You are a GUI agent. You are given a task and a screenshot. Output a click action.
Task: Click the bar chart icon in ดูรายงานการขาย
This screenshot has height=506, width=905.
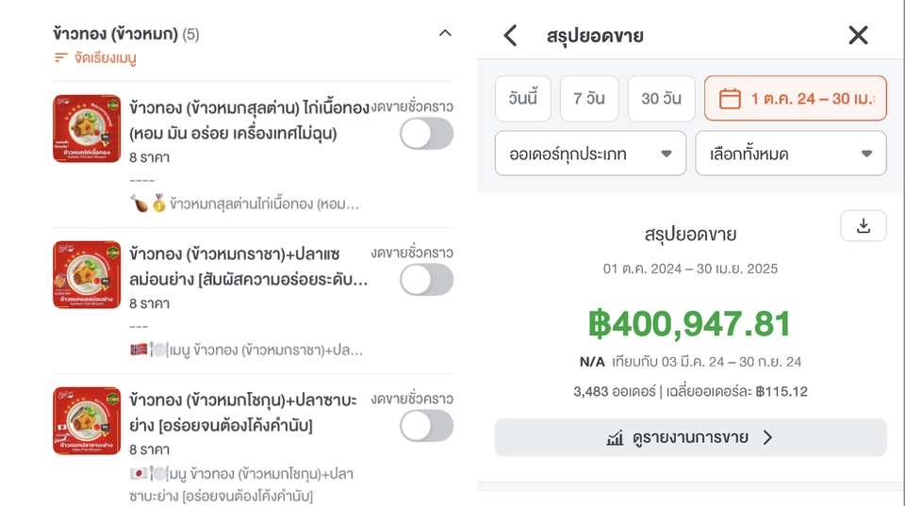(616, 438)
